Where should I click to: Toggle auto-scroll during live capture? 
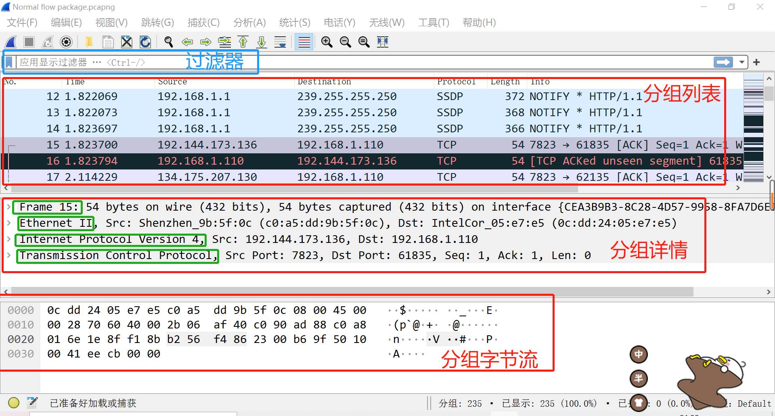(280, 42)
